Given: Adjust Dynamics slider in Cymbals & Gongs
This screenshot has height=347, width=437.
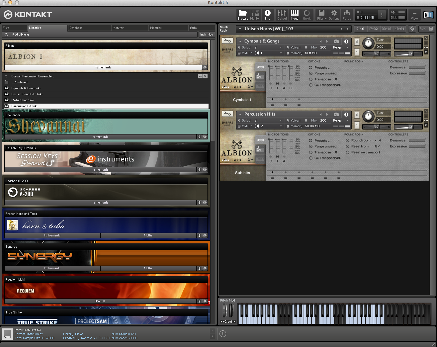Looking at the screenshot, I should click(x=417, y=67).
